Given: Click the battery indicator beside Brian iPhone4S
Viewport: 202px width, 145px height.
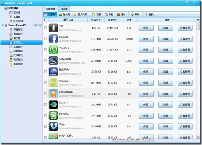Looking at the screenshot, I should pos(36,25).
